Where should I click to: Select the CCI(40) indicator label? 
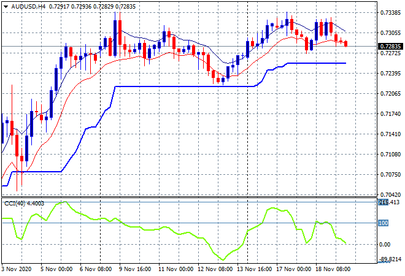click(x=17, y=203)
